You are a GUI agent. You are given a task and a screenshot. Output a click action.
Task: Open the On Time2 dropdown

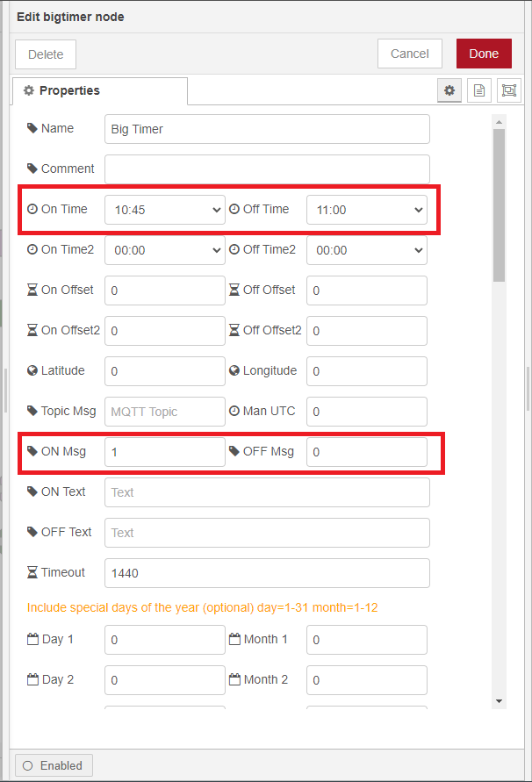[164, 249]
